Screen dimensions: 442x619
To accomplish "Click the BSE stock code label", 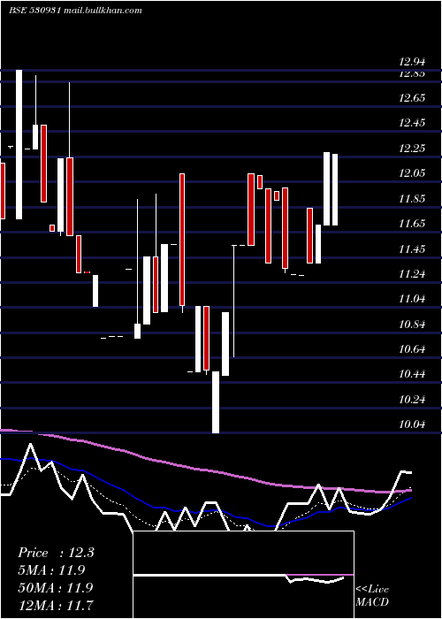I will (34, 11).
